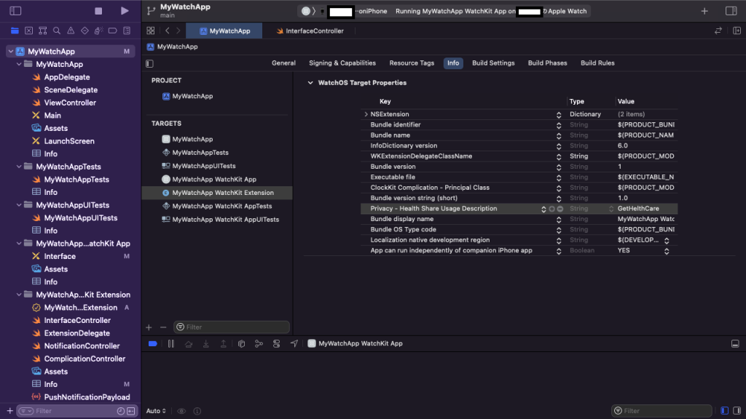
Task: Open the Build Rules tab
Action: 597,63
